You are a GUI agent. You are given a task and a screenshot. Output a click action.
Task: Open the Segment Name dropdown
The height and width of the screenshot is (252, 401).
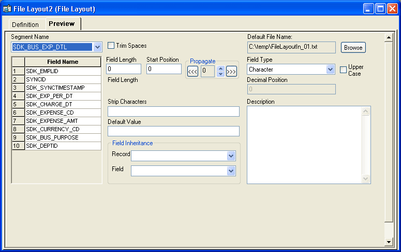point(97,47)
